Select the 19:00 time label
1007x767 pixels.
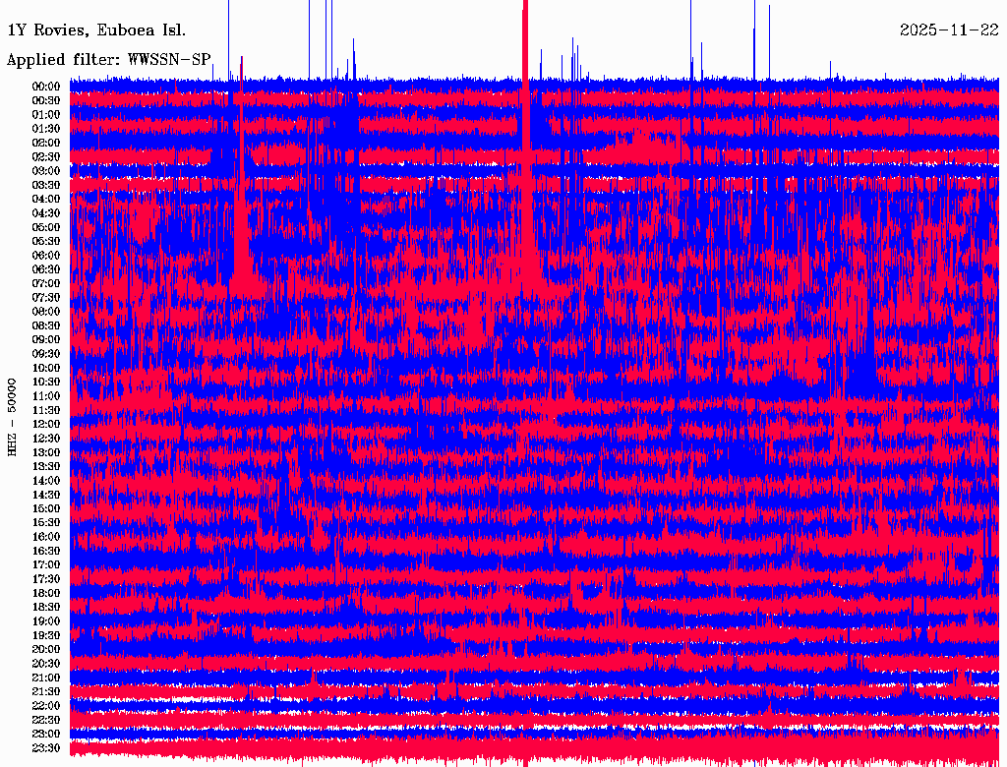[46, 621]
